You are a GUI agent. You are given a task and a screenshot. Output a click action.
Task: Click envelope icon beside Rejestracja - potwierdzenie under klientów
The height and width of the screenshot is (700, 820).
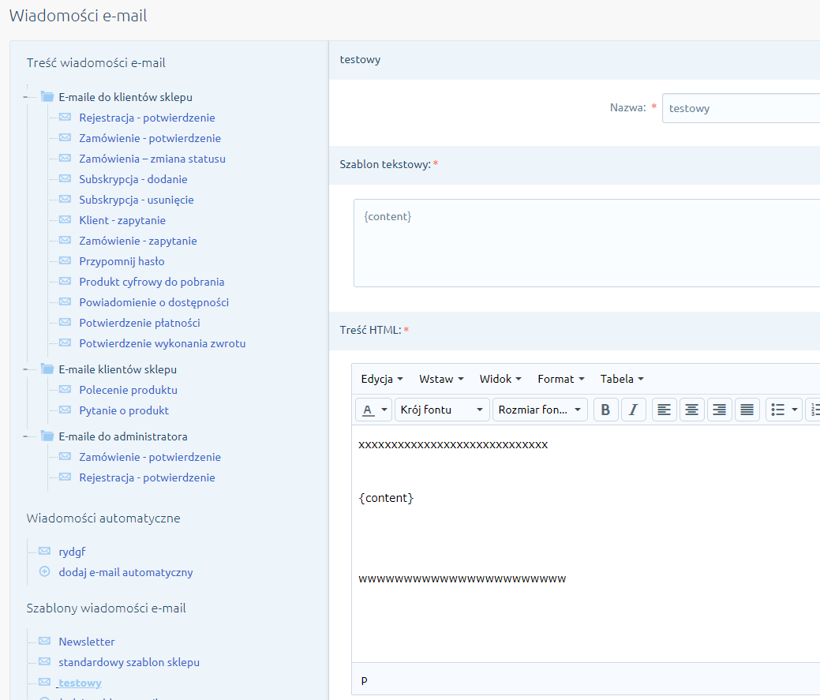point(65,117)
